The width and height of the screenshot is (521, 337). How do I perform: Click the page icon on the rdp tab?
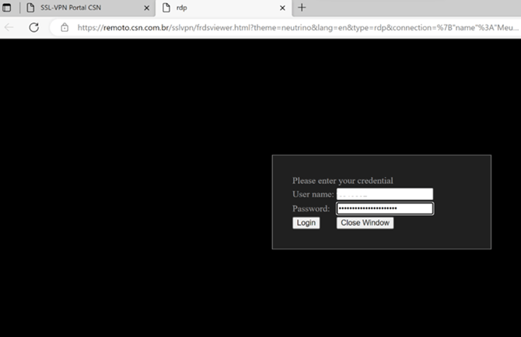(166, 8)
